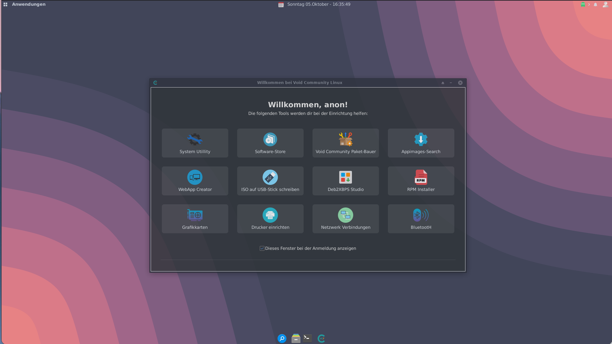Open the user account menu
Viewport: 612px width, 344px height.
[605, 4]
